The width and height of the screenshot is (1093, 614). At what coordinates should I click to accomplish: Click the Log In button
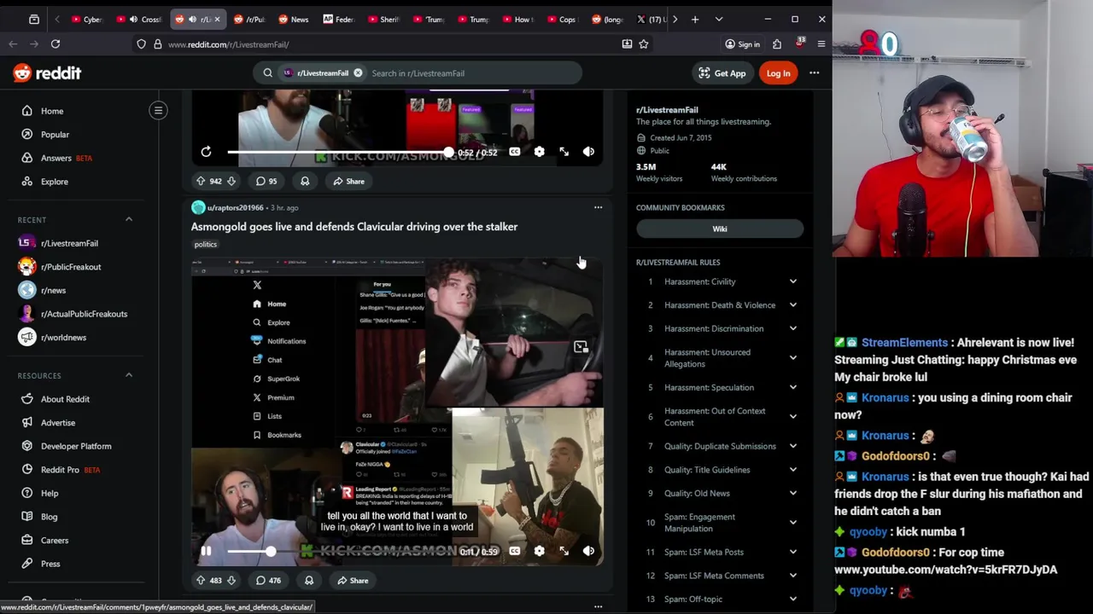778,73
